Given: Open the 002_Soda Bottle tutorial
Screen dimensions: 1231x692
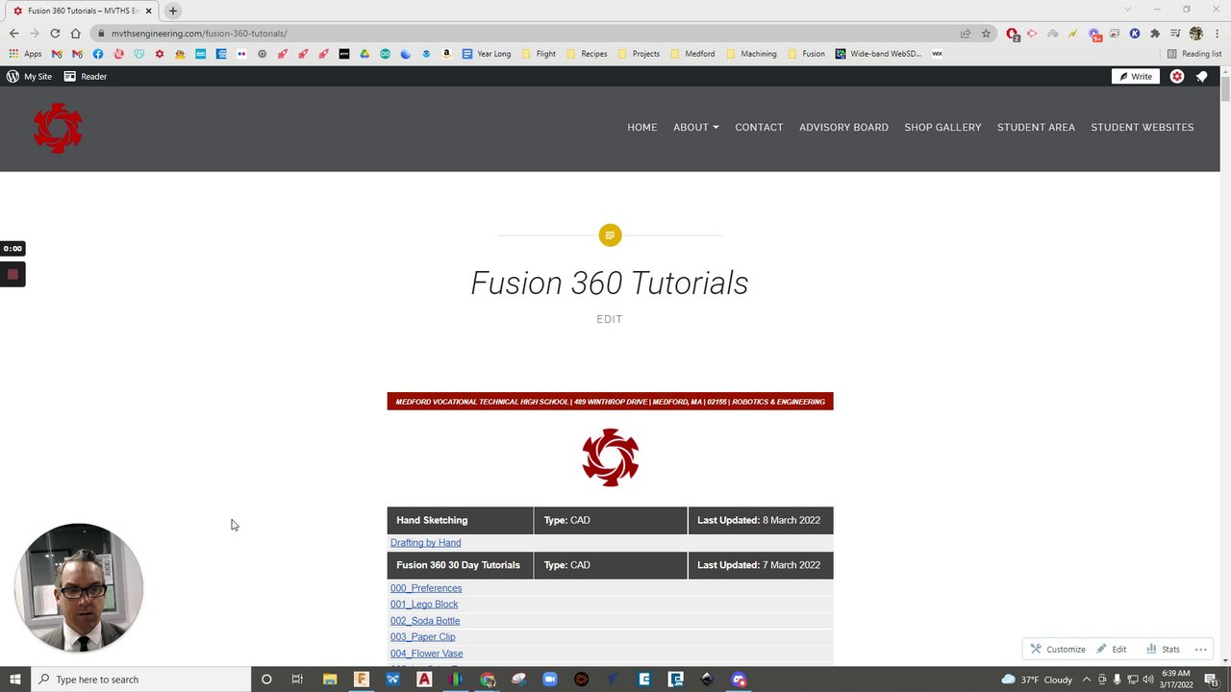Looking at the screenshot, I should [425, 621].
